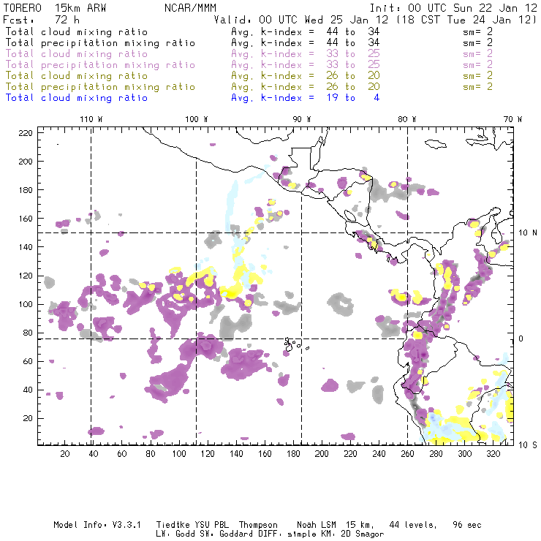
Task: Click the 'Noah LSM' footer text
Action: 316,525
